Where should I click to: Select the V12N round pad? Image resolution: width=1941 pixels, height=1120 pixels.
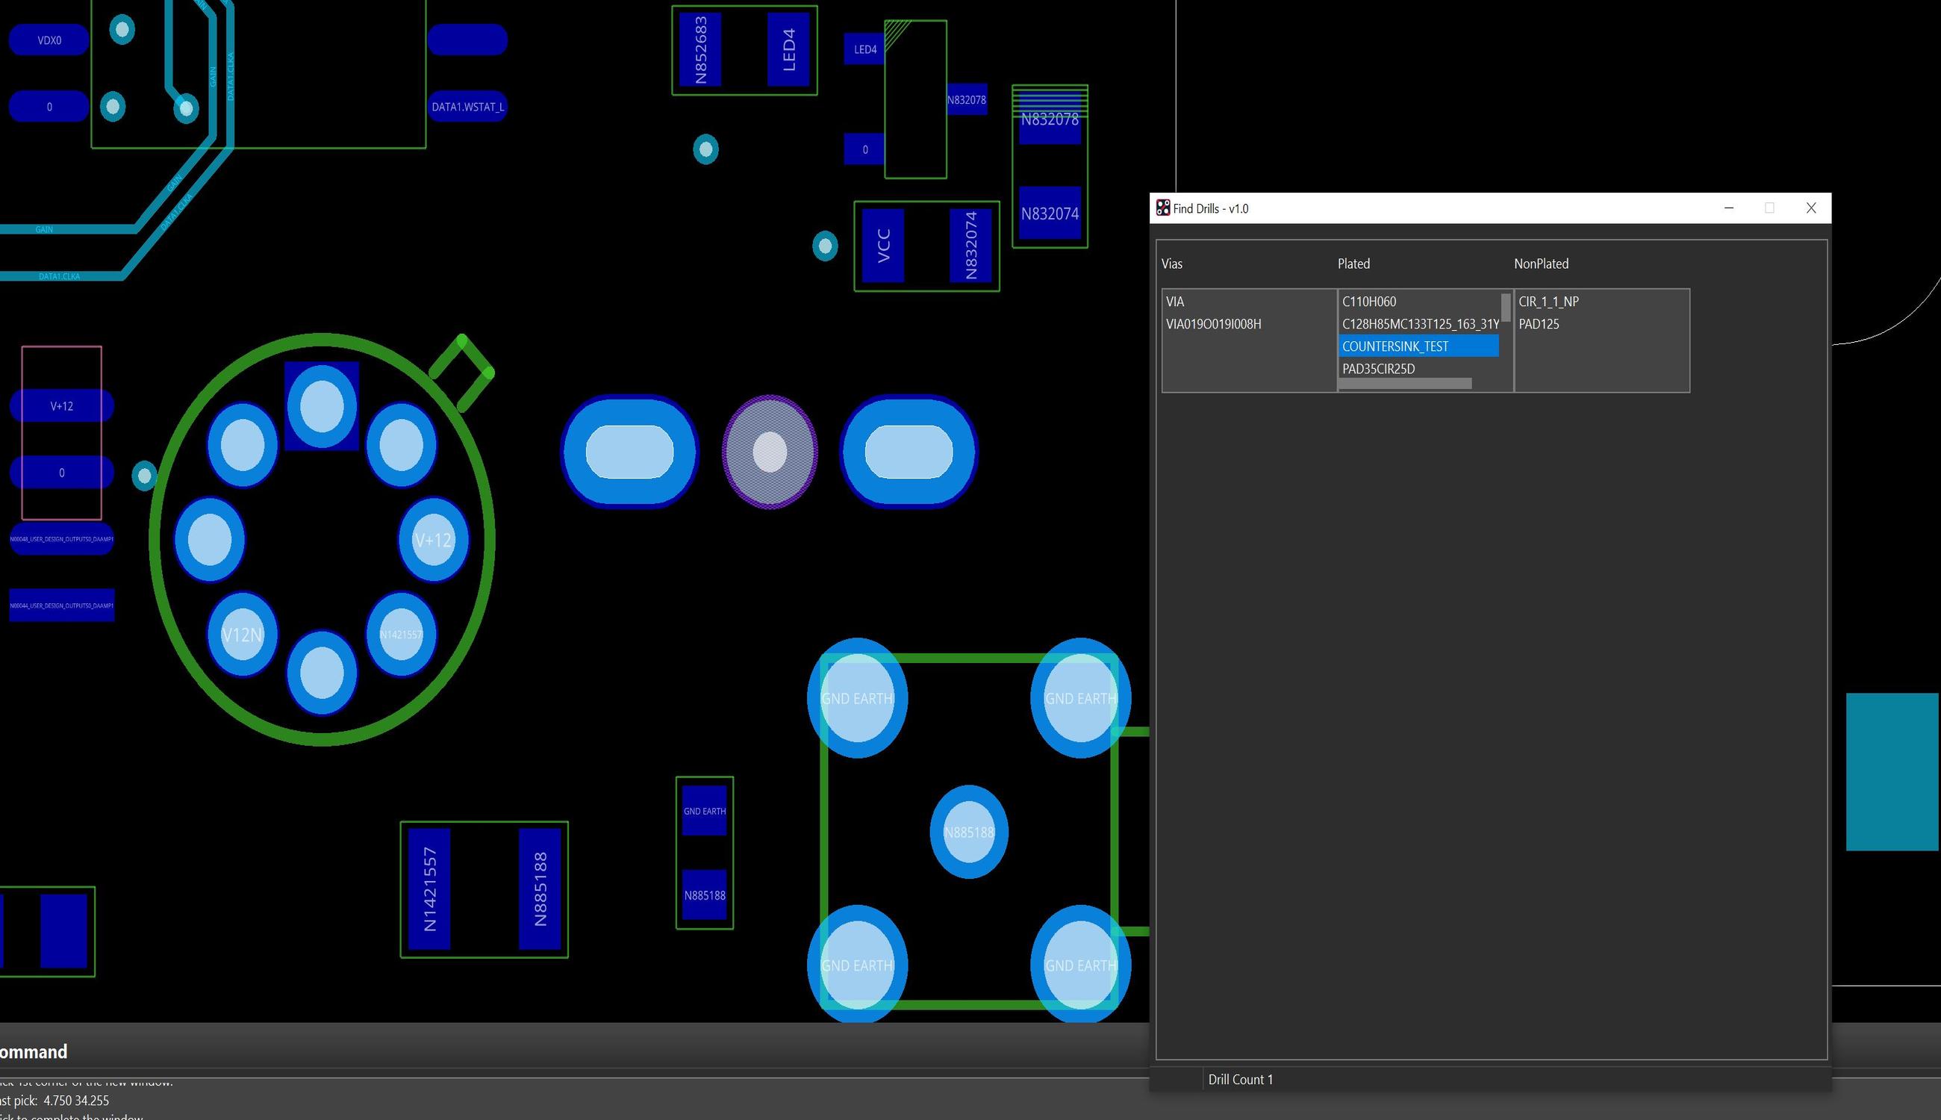click(242, 635)
